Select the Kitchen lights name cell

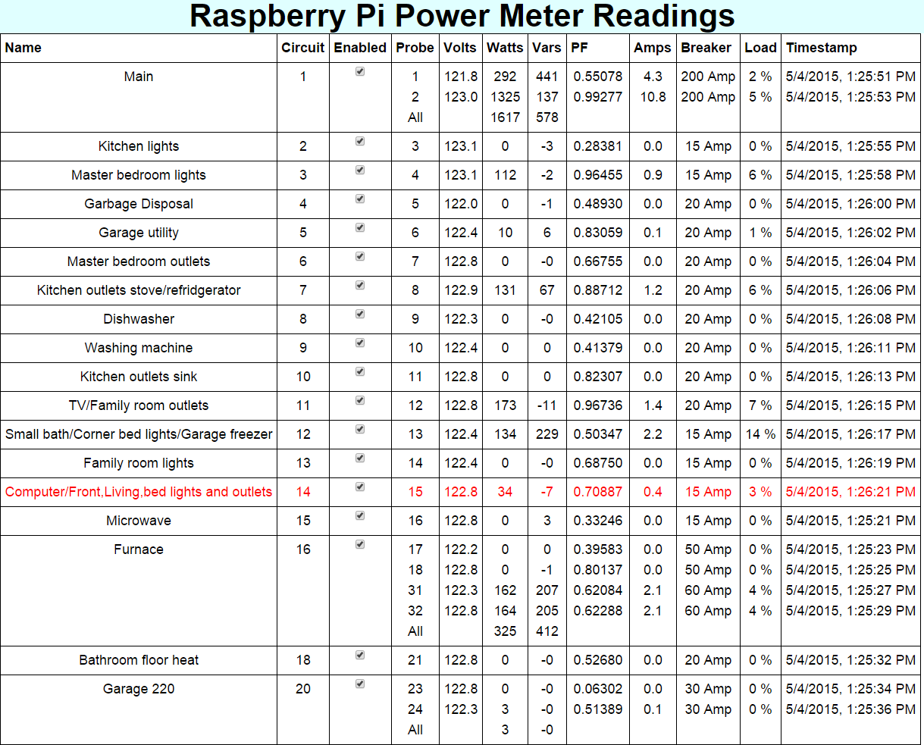[139, 146]
